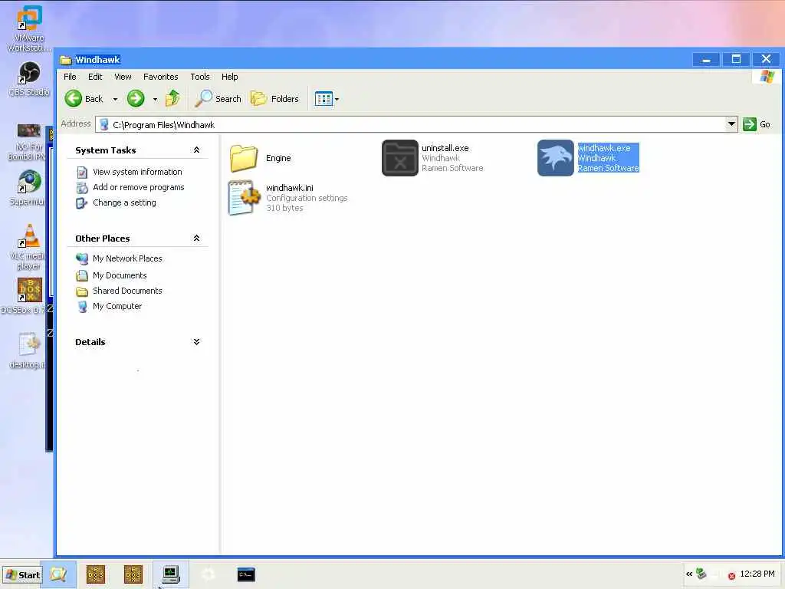Open the windhawk.exe eagle icon
The width and height of the screenshot is (785, 589).
pyautogui.click(x=555, y=158)
